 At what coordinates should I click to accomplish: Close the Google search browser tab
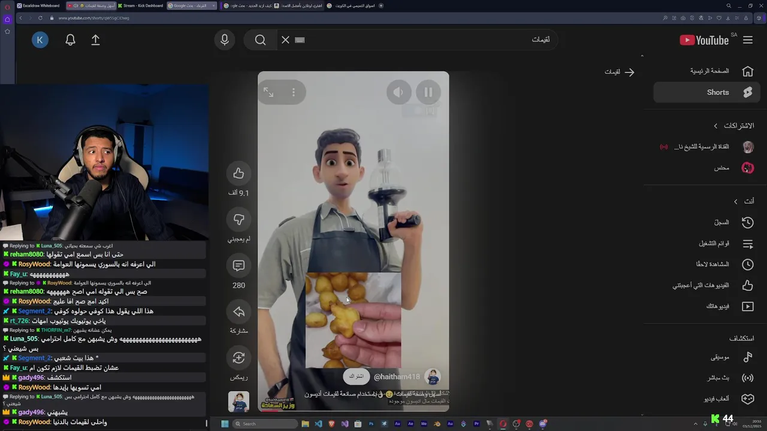(213, 5)
